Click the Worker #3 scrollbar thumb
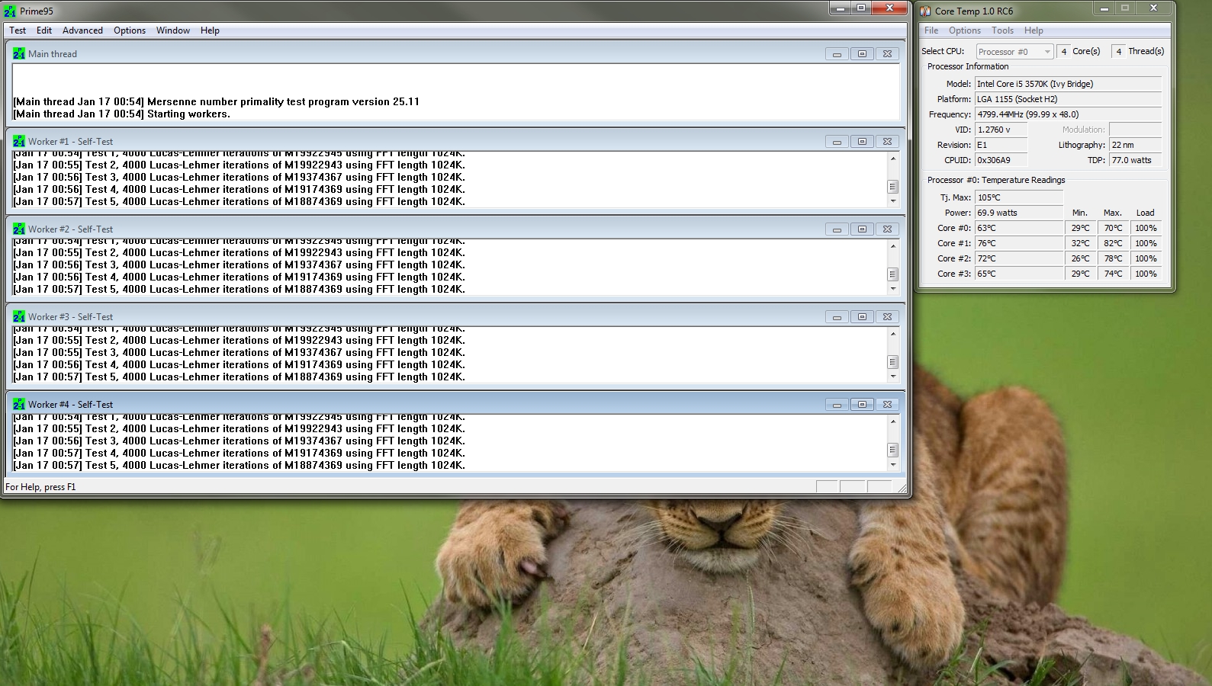 892,362
